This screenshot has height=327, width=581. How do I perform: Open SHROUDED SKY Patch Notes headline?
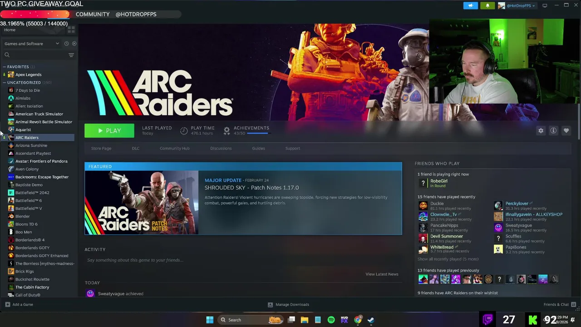[251, 188]
